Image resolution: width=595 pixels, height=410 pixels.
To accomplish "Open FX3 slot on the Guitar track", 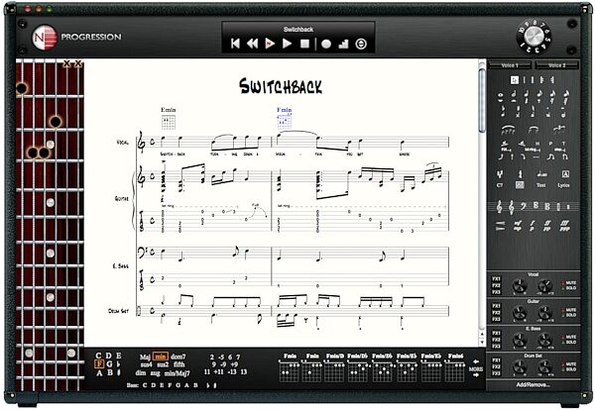I will pyautogui.click(x=496, y=319).
